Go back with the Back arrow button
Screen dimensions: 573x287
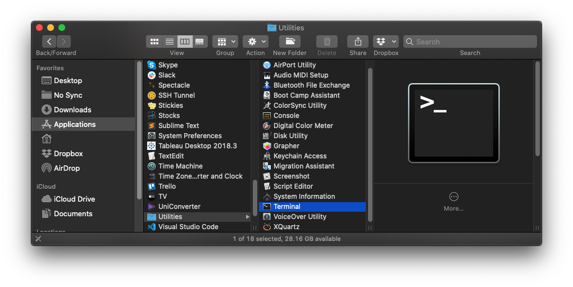click(x=49, y=42)
